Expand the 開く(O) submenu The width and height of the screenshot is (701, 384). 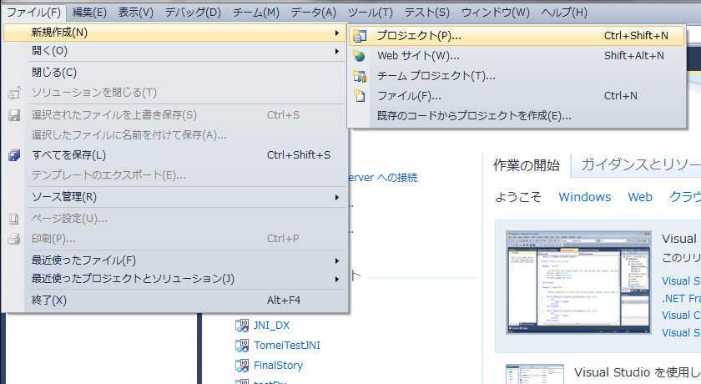click(x=175, y=51)
